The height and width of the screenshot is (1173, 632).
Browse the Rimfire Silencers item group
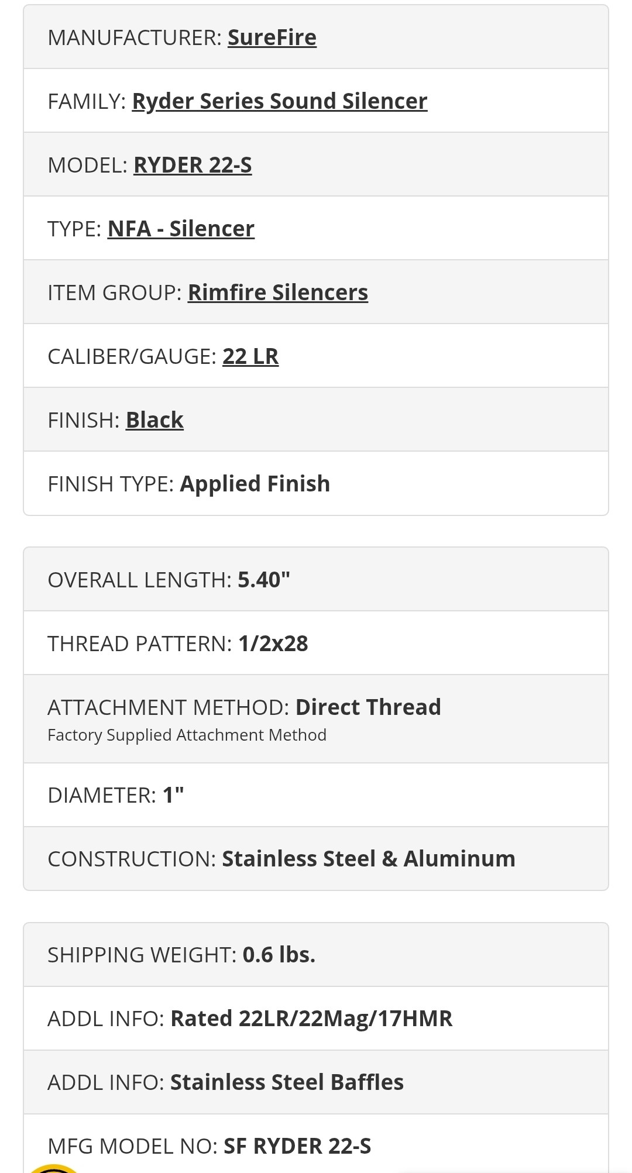(278, 293)
